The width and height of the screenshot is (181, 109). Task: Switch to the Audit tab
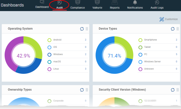(59, 5)
